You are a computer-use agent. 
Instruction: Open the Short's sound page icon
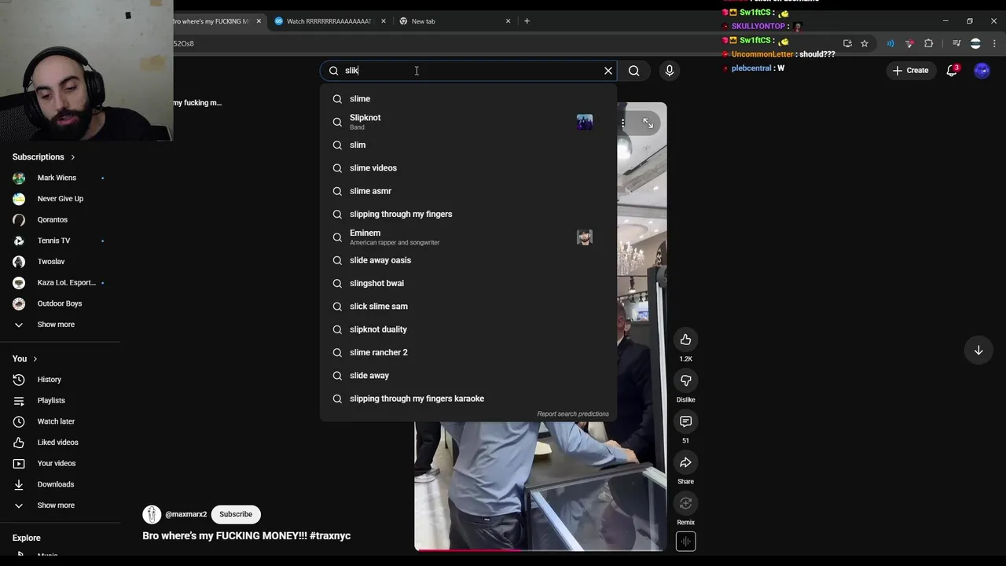[x=685, y=541]
